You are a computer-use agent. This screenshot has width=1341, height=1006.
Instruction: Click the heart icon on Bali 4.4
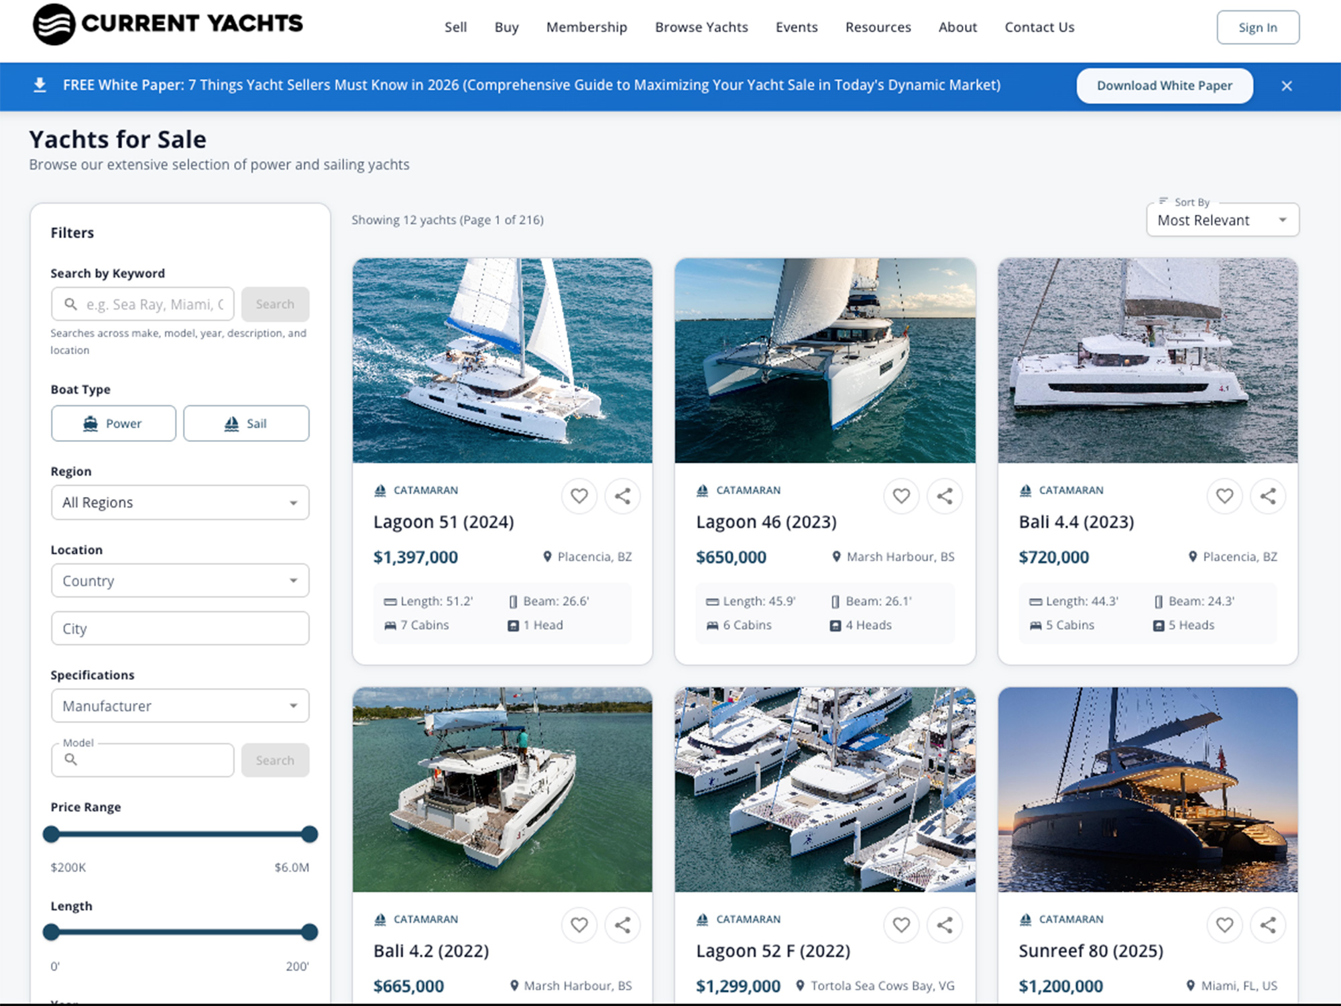tap(1224, 496)
